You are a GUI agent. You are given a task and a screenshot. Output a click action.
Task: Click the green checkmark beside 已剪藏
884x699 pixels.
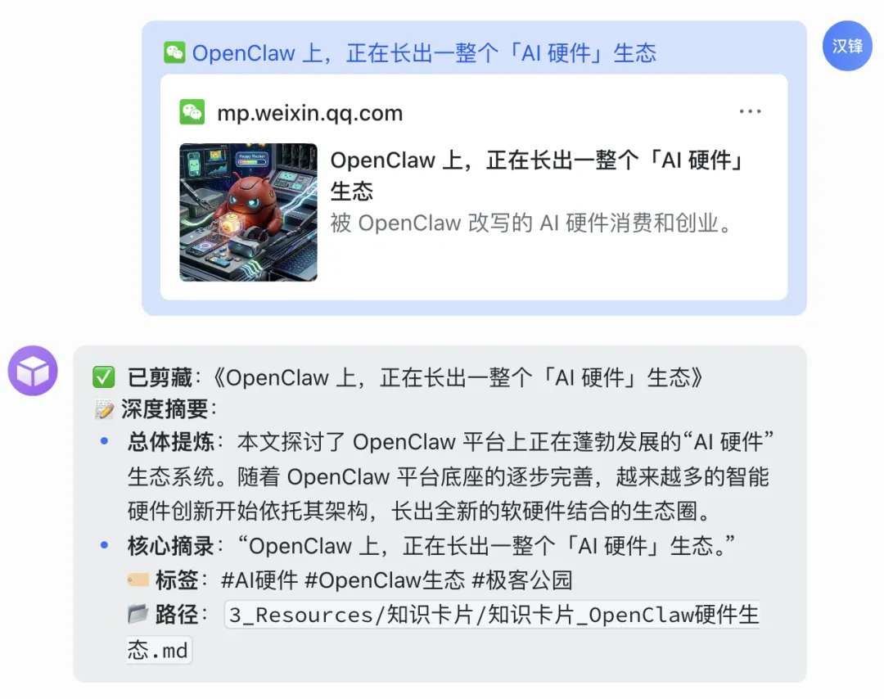[x=104, y=377]
